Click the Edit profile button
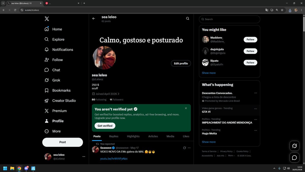Viewport: 305px width, 172px height. (x=181, y=63)
